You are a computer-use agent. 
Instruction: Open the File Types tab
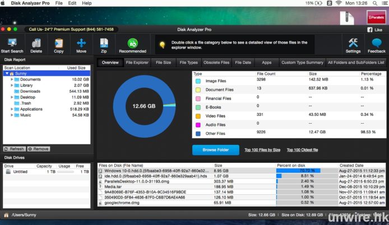pyautogui.click(x=188, y=63)
